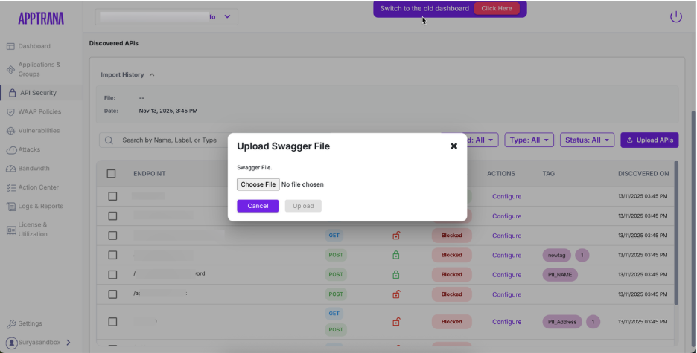Viewport: 697px width, 353px height.
Task: Toggle the select-all endpoints checkbox
Action: [x=112, y=174]
